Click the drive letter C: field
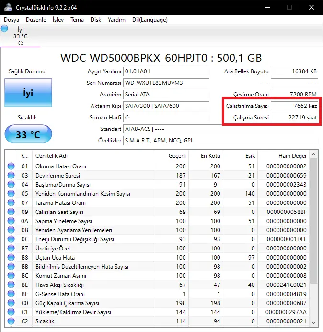Image resolution: width=323 pixels, height=332 pixels. tap(166, 118)
